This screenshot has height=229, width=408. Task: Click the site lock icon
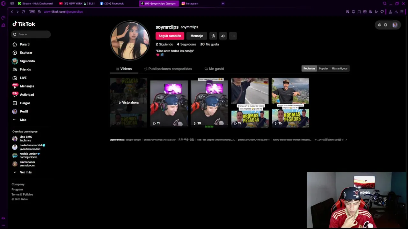39,12
